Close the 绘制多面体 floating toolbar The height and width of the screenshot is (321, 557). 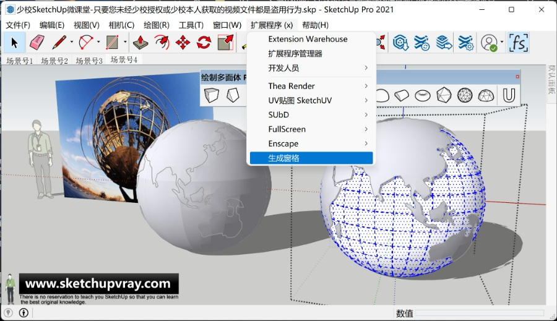(x=517, y=76)
